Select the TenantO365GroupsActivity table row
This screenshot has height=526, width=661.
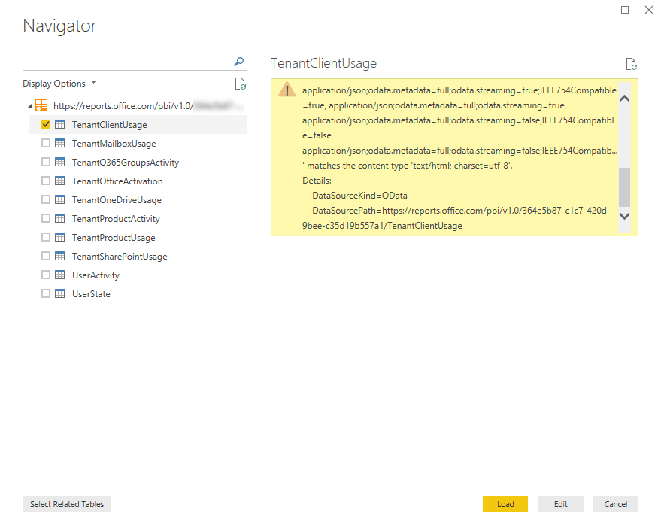click(138, 162)
